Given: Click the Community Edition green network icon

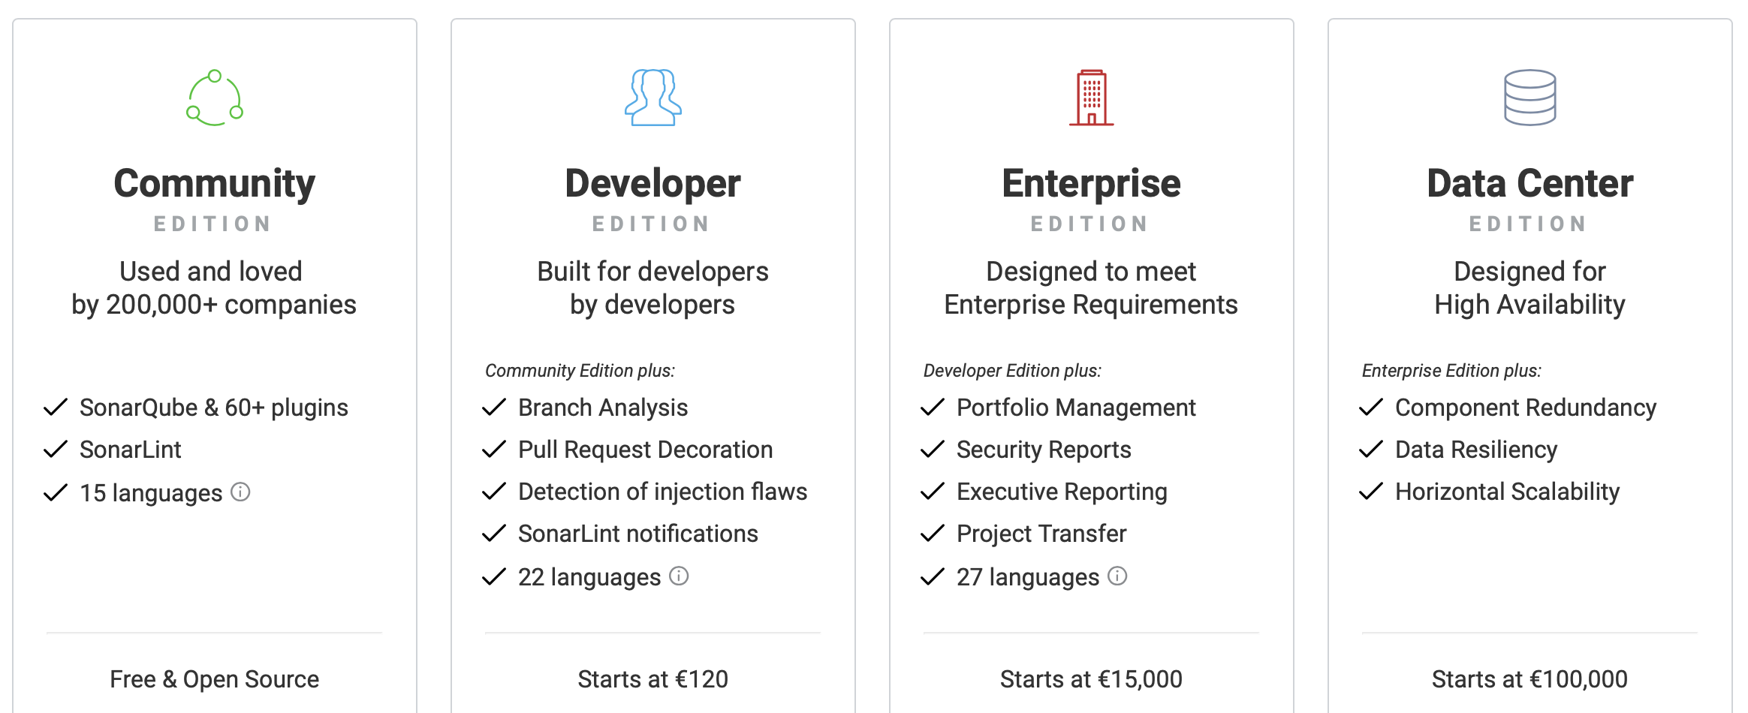Looking at the screenshot, I should 212,97.
